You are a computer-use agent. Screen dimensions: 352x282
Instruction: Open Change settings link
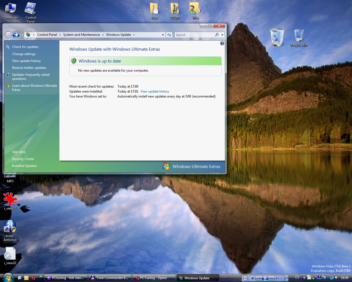24,54
